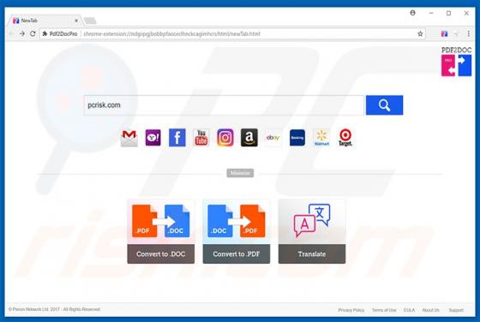Image resolution: width=480 pixels, height=322 pixels.
Task: Go forward in browser history
Action: point(22,33)
